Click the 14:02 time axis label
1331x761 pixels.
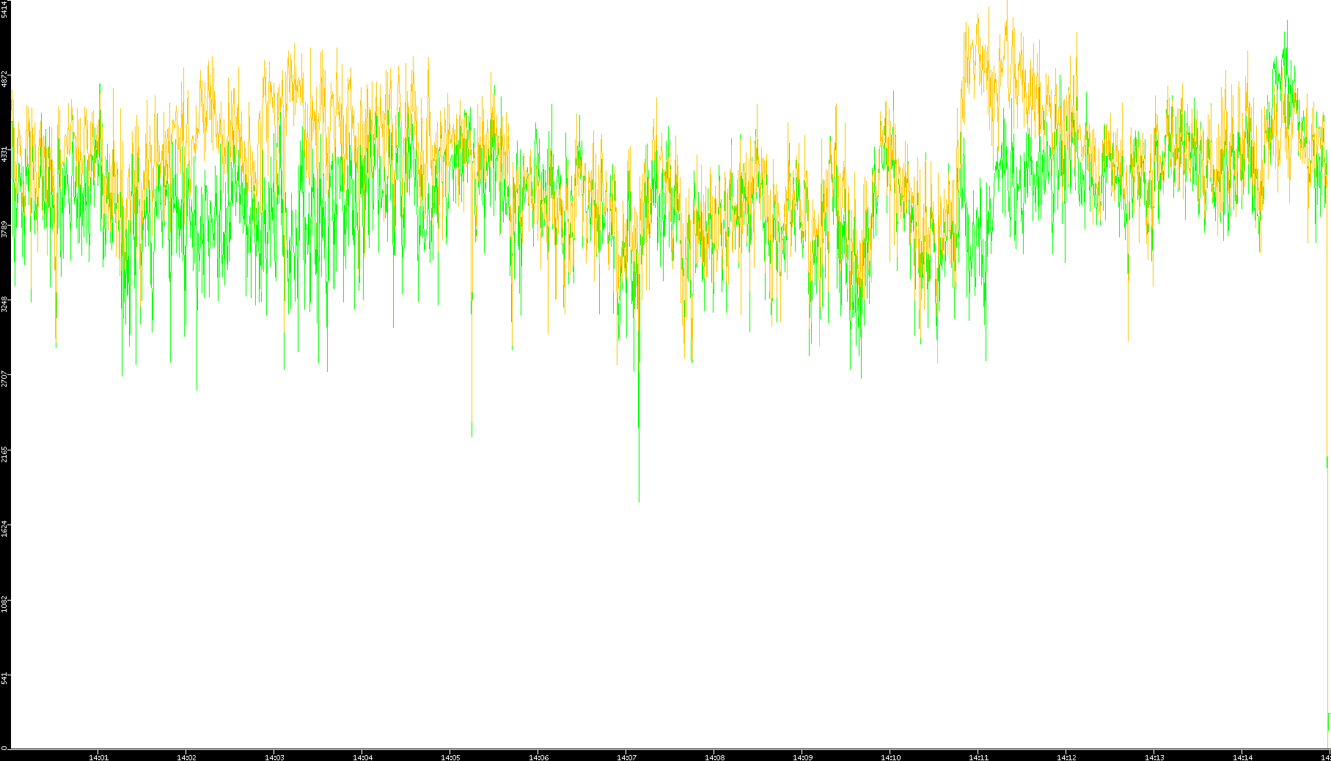pyautogui.click(x=186, y=757)
